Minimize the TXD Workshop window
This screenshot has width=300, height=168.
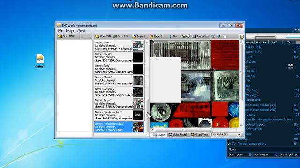pyautogui.click(x=223, y=25)
